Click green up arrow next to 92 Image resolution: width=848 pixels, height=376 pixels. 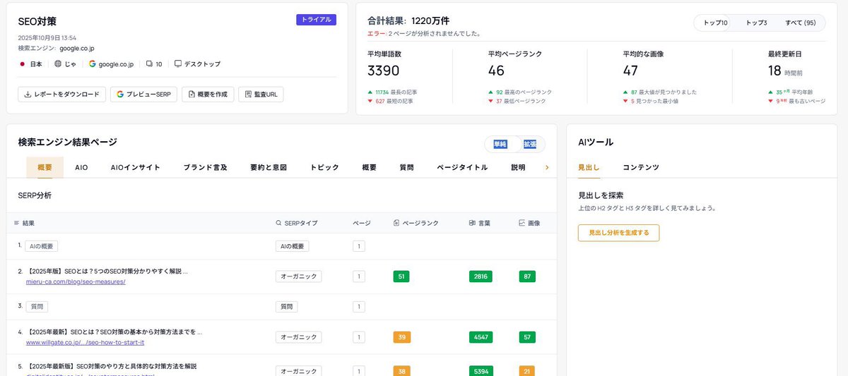click(x=490, y=92)
